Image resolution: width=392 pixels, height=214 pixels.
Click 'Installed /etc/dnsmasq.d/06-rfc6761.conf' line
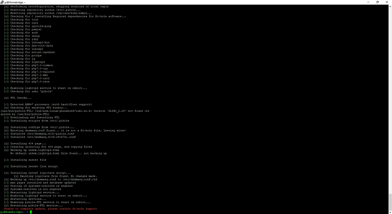(40, 137)
